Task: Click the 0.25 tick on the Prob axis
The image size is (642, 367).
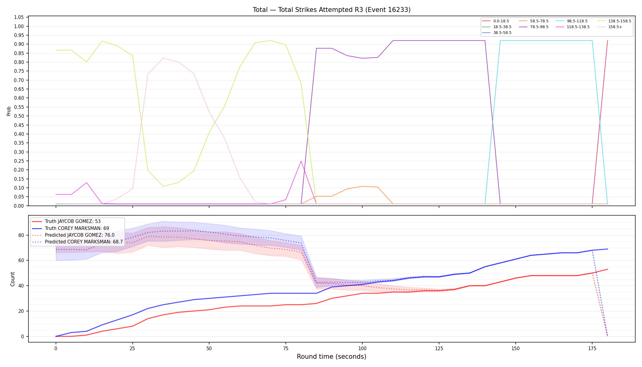Action: click(19, 161)
